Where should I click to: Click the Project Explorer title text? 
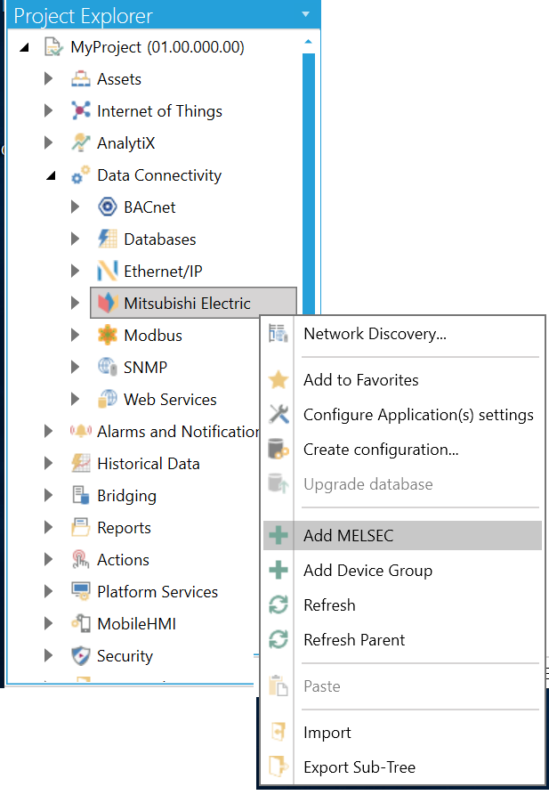(83, 16)
